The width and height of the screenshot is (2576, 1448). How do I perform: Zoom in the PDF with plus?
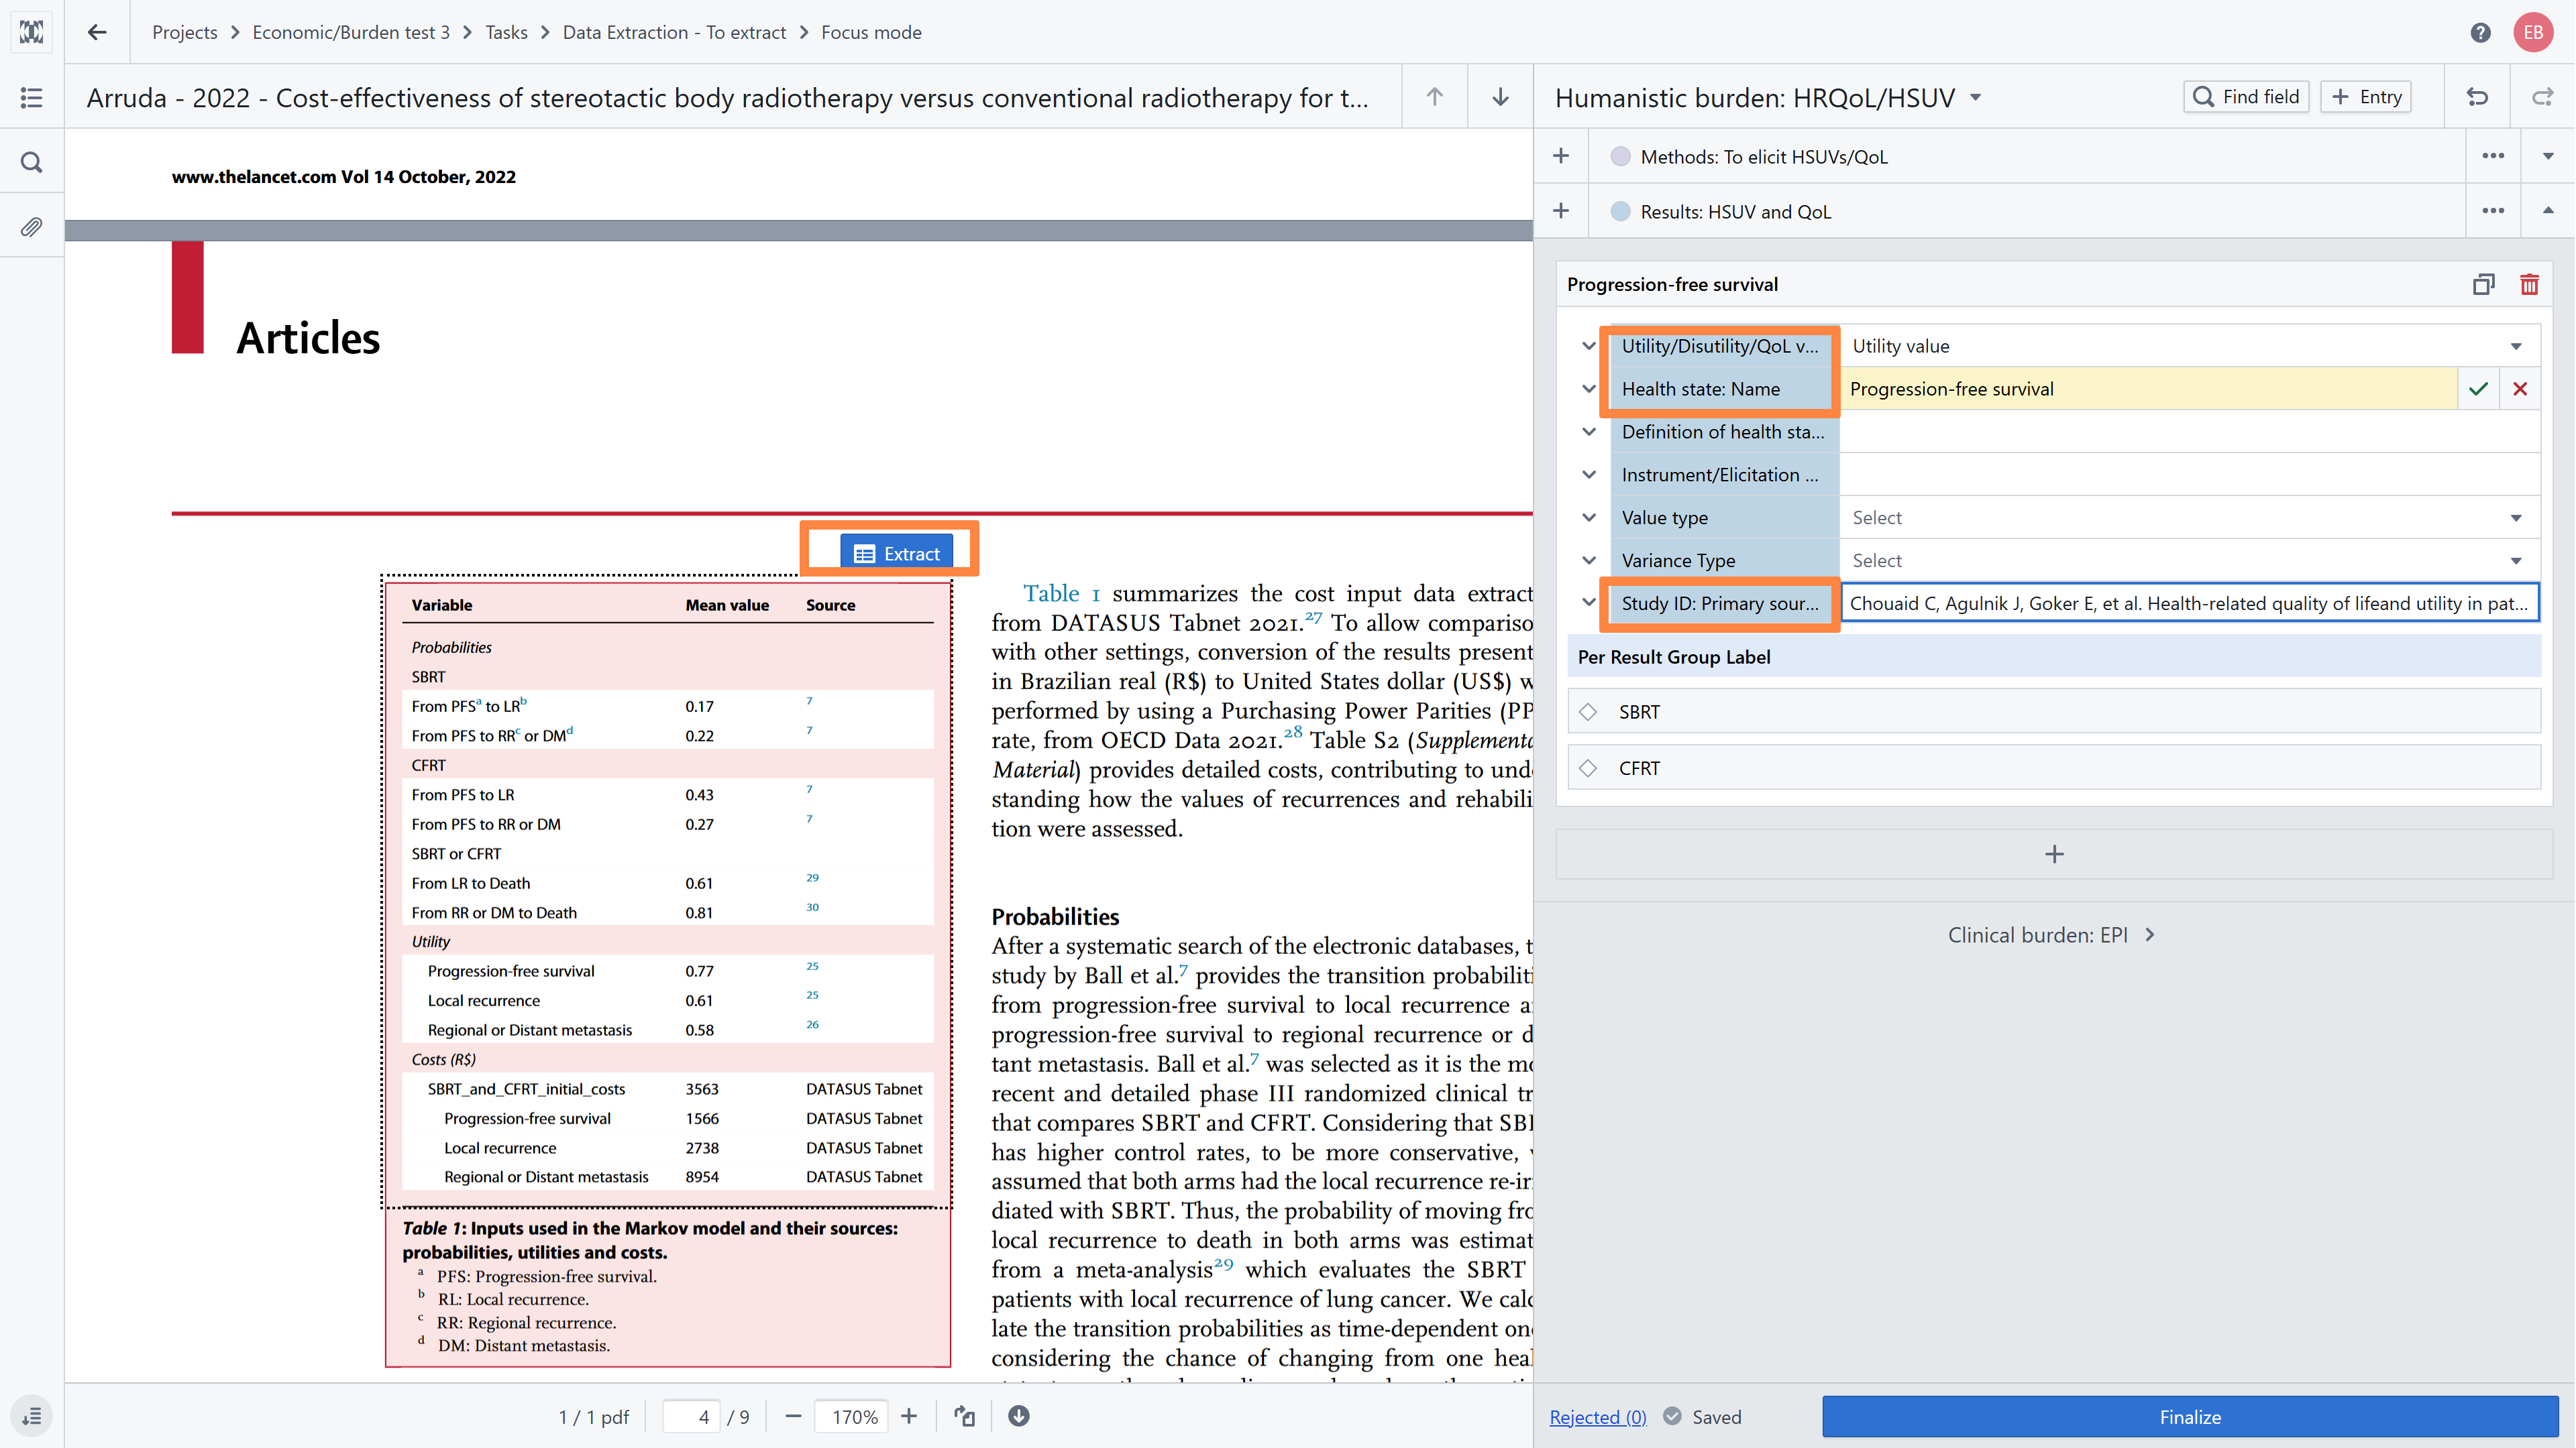pos(909,1416)
